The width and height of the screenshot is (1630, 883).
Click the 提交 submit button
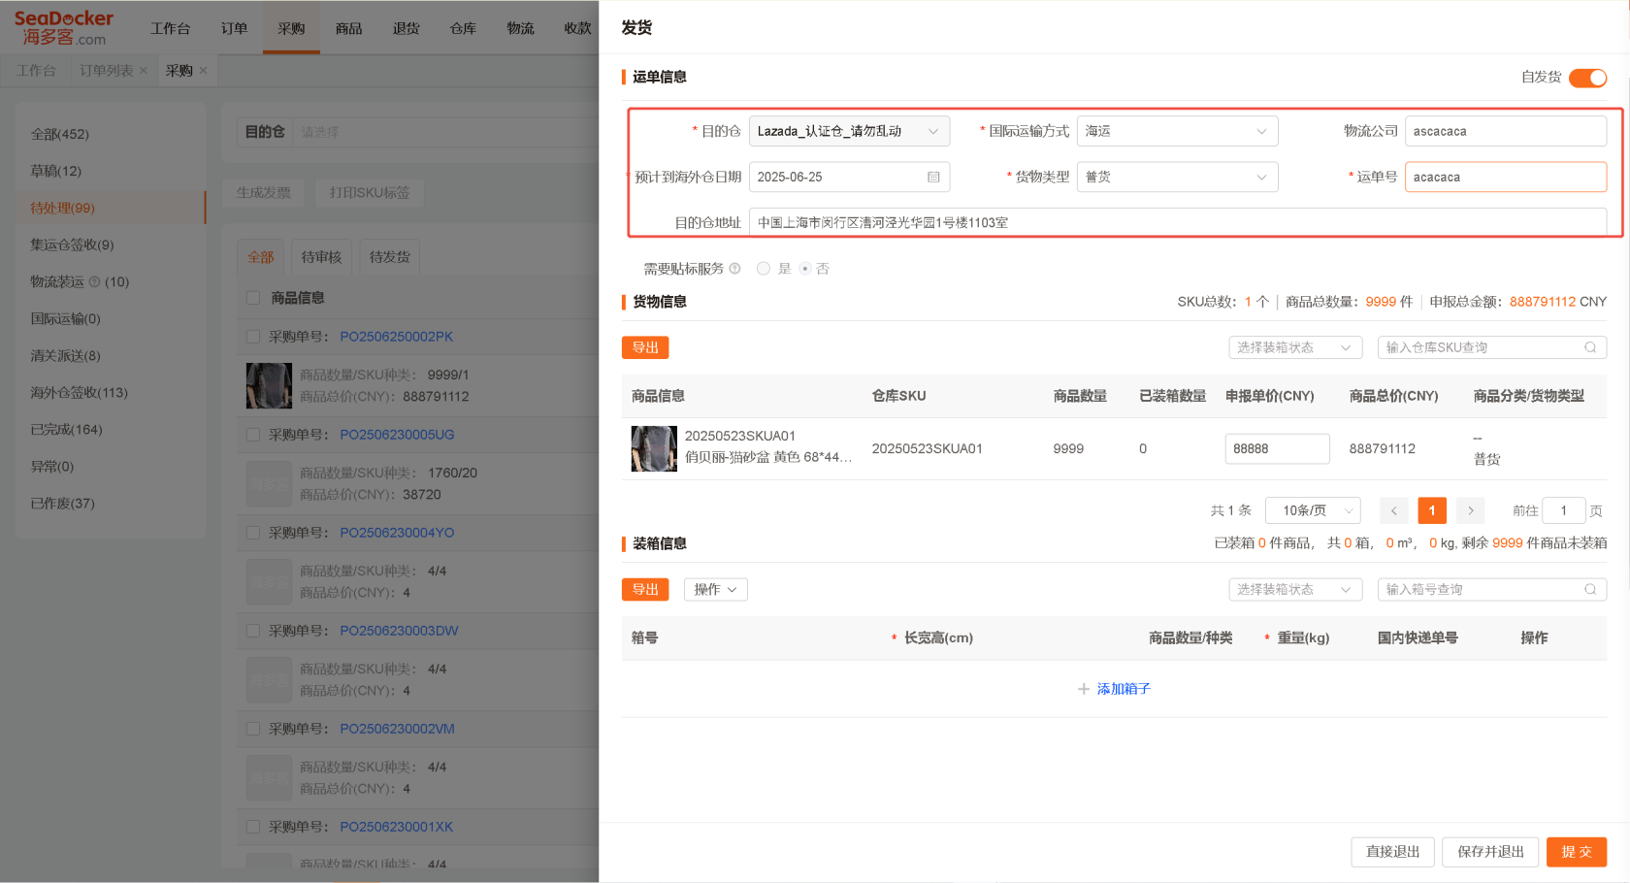click(x=1577, y=851)
